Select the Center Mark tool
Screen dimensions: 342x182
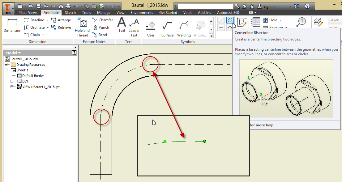[x=221, y=28]
